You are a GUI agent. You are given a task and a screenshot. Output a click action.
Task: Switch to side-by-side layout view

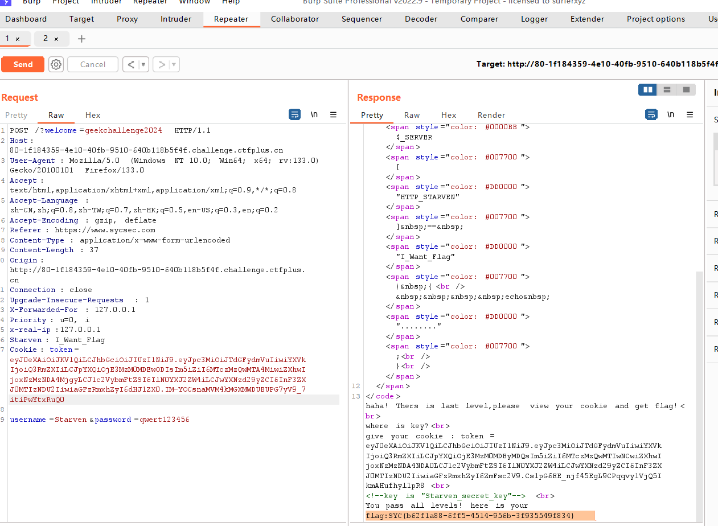(647, 90)
